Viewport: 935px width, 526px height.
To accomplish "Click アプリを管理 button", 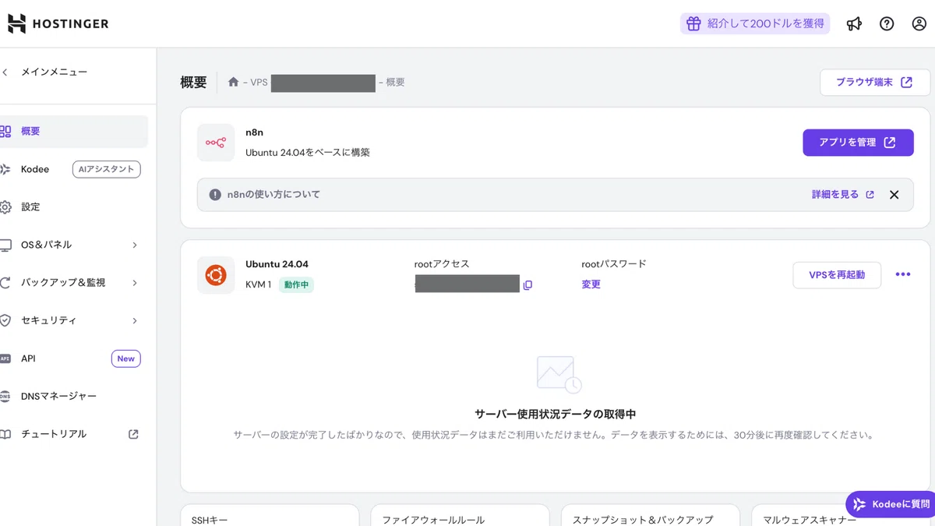I will 858,143.
